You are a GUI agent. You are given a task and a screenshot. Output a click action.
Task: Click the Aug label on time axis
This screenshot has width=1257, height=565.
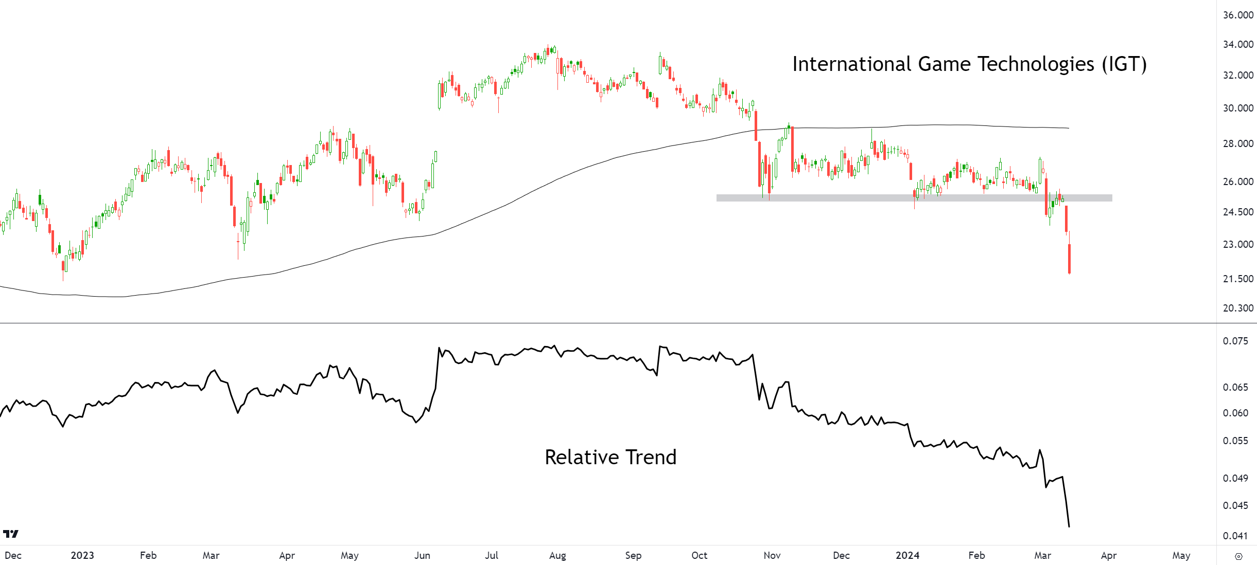click(557, 555)
